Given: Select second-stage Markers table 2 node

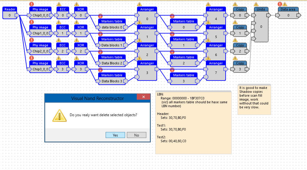Looking at the screenshot, I should 184,61.
